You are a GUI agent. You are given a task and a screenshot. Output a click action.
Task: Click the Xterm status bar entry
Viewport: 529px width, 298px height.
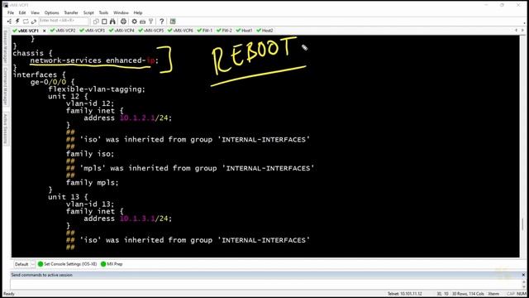[x=493, y=294]
